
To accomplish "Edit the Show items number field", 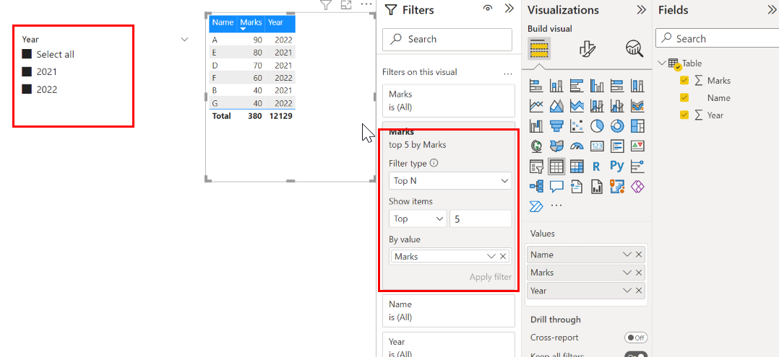I will click(481, 219).
